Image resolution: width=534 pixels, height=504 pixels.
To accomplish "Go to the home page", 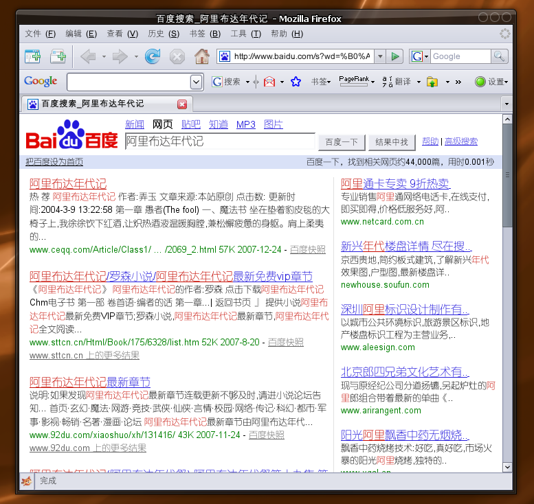I will 202,56.
